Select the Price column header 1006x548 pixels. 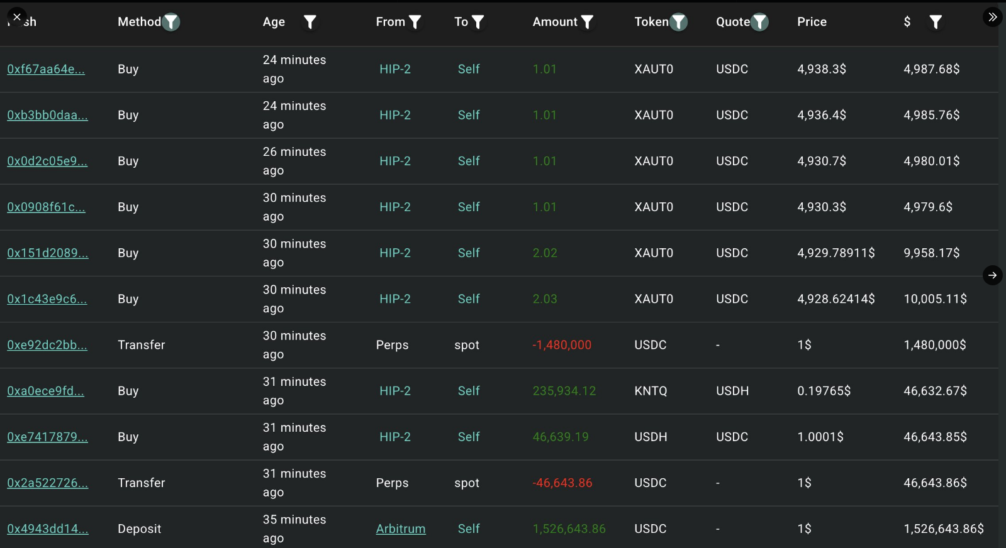[x=812, y=22]
